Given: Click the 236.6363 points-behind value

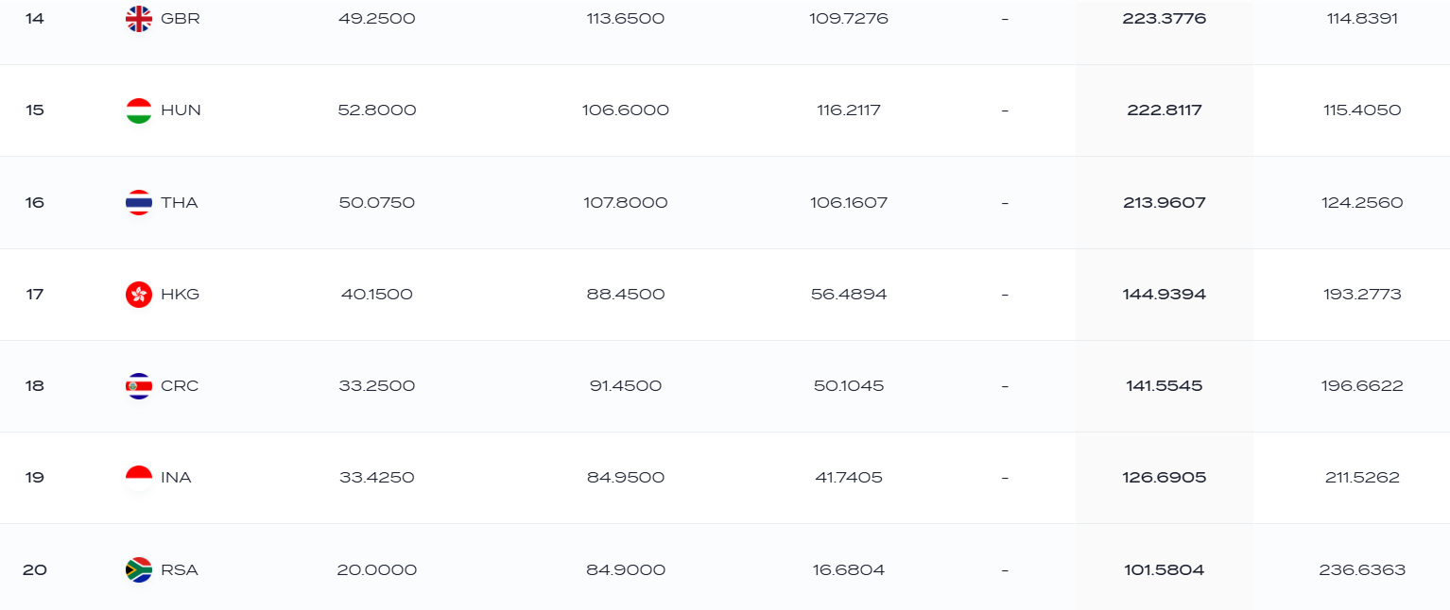Looking at the screenshot, I should tap(1362, 570).
